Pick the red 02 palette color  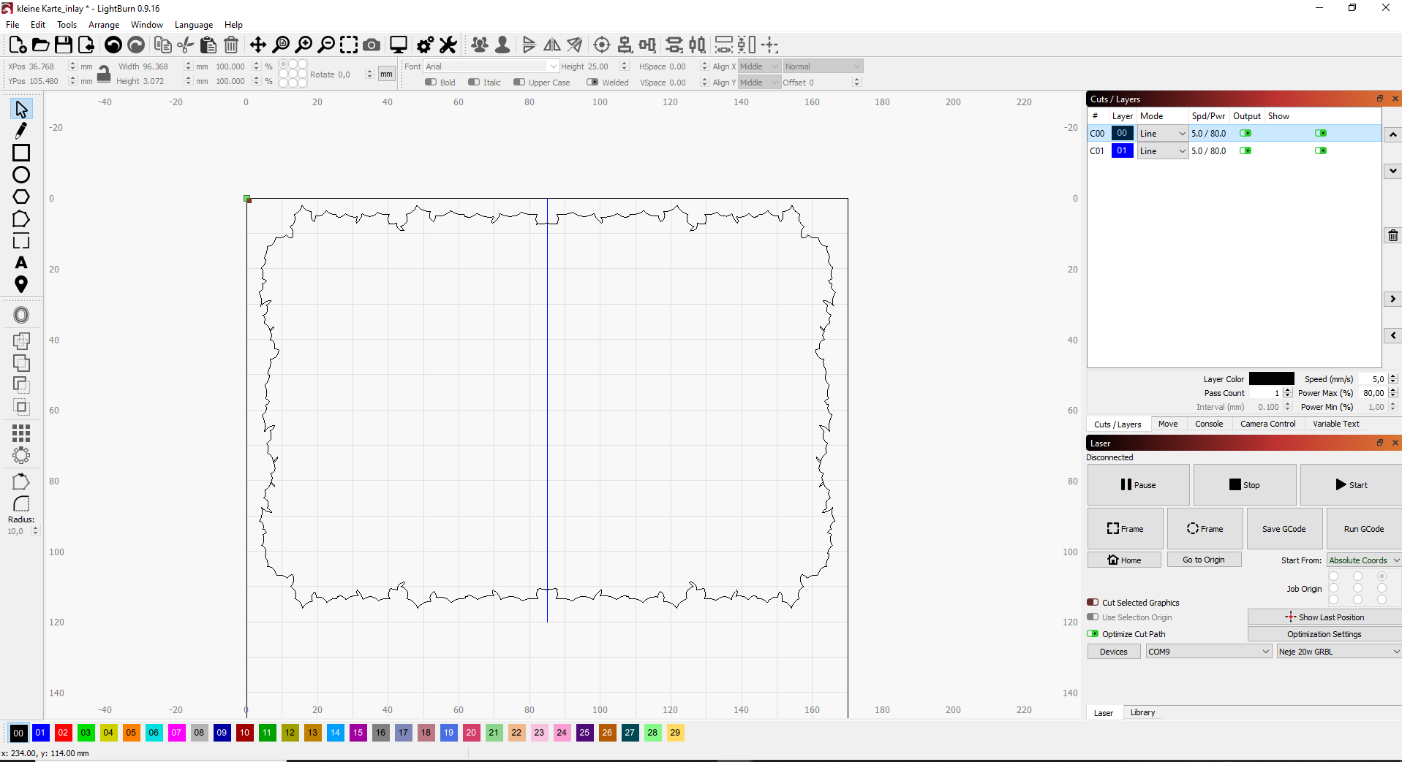point(63,733)
